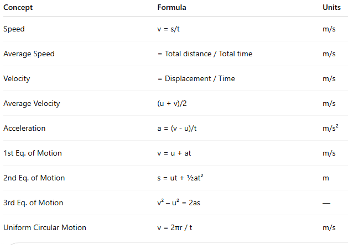Select the Average Velocity row label
This screenshot has width=348, height=245.
32,103
